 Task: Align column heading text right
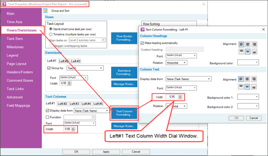254,45
